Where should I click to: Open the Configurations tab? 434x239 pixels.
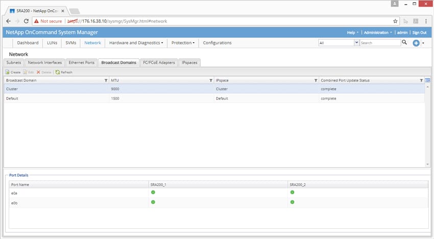218,43
